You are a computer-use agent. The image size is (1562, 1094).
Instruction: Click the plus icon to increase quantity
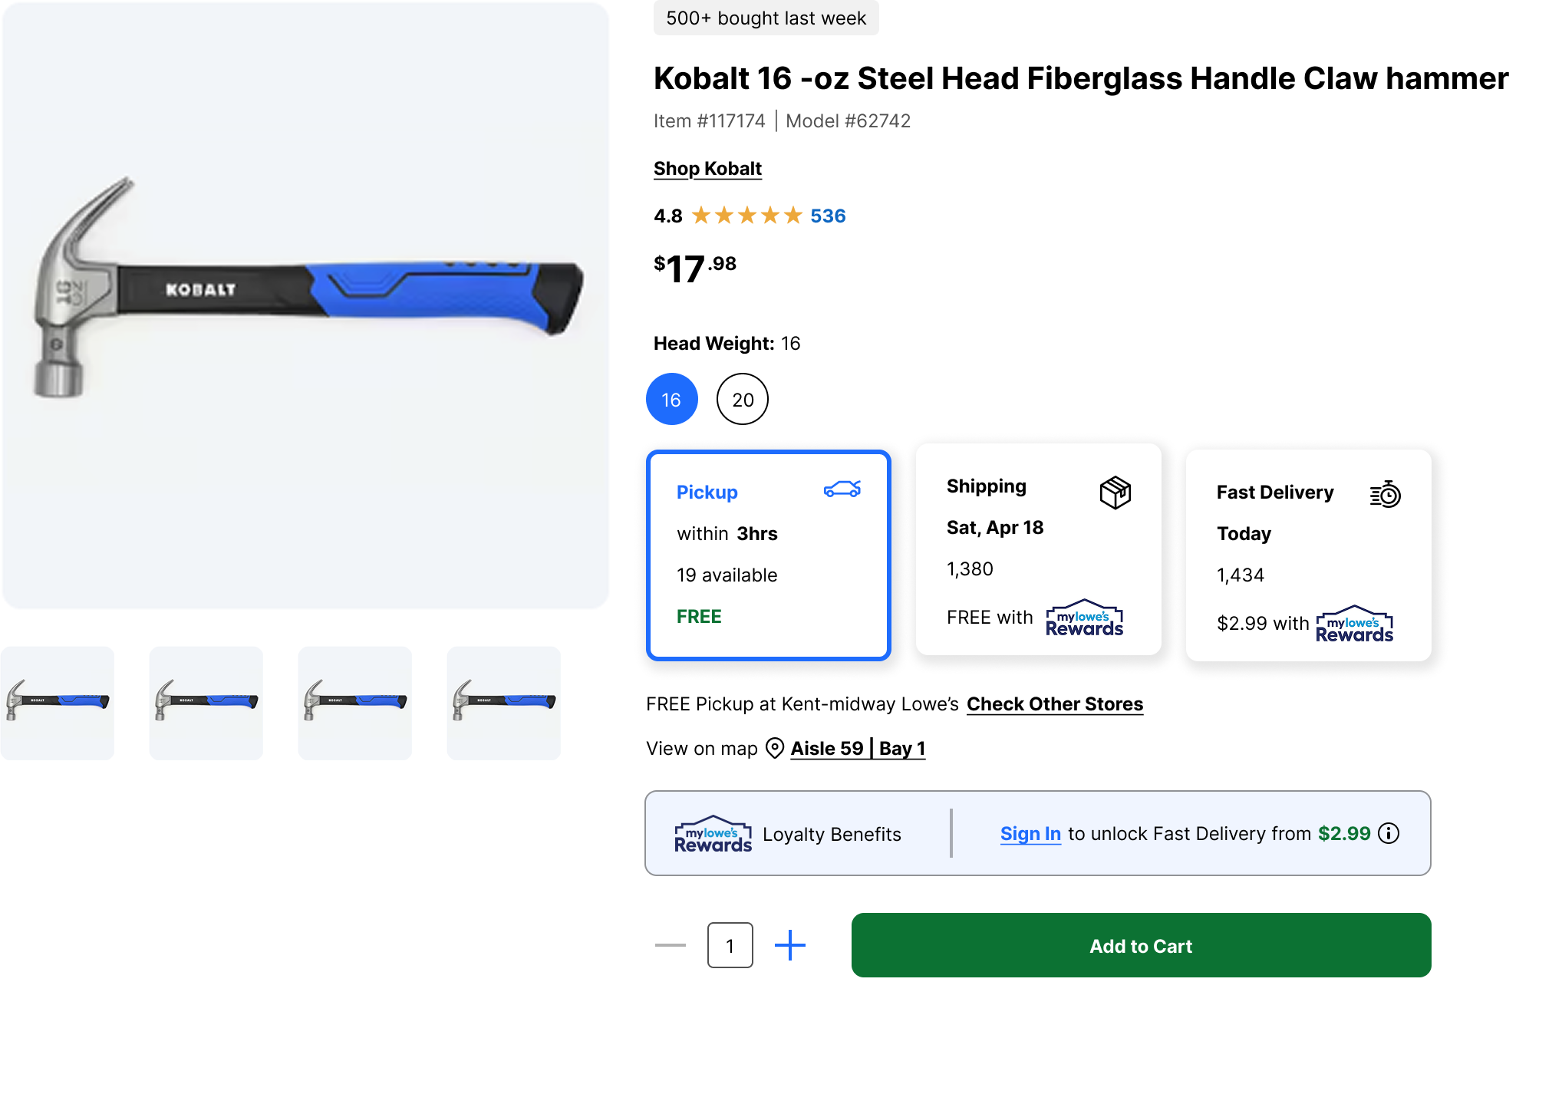[x=790, y=945]
